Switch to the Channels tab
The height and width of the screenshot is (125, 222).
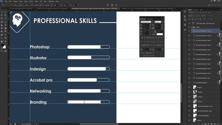(196, 10)
